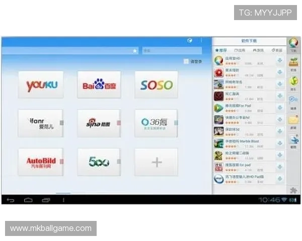Click the search input field

pos(171,51)
